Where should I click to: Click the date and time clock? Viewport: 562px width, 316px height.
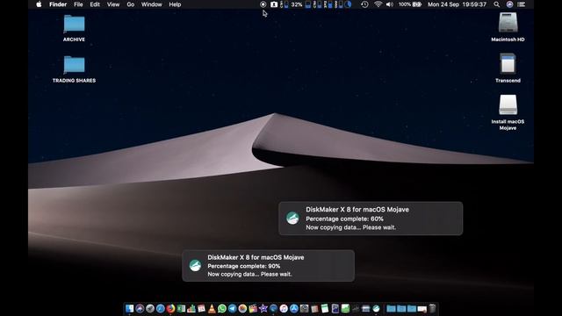[x=457, y=4]
